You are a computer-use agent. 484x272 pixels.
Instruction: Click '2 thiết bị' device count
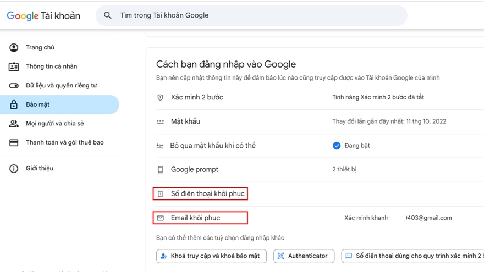[344, 169]
